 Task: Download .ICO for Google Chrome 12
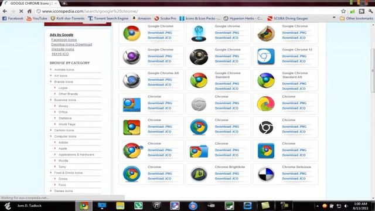(294, 61)
